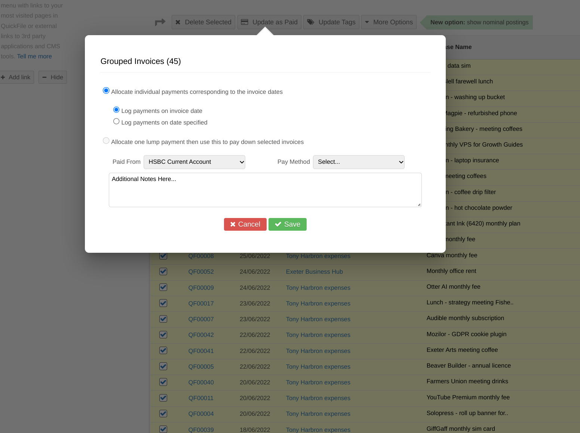
Task: Open invoice QF00008
Action: (201, 256)
